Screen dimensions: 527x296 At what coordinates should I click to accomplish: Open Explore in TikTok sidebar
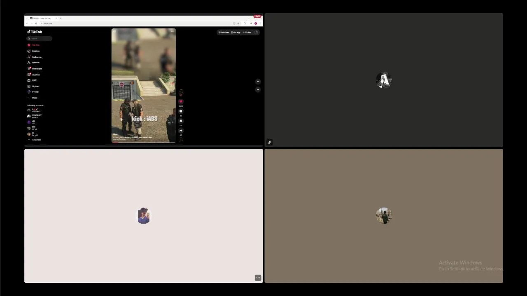(34, 51)
